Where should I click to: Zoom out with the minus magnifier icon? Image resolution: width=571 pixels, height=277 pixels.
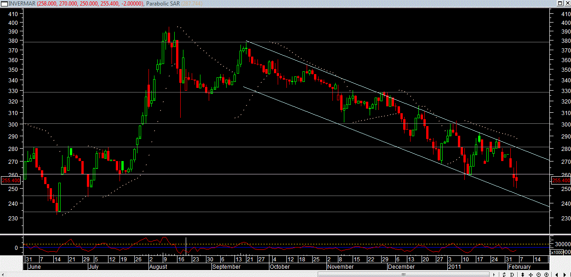[538, 275]
